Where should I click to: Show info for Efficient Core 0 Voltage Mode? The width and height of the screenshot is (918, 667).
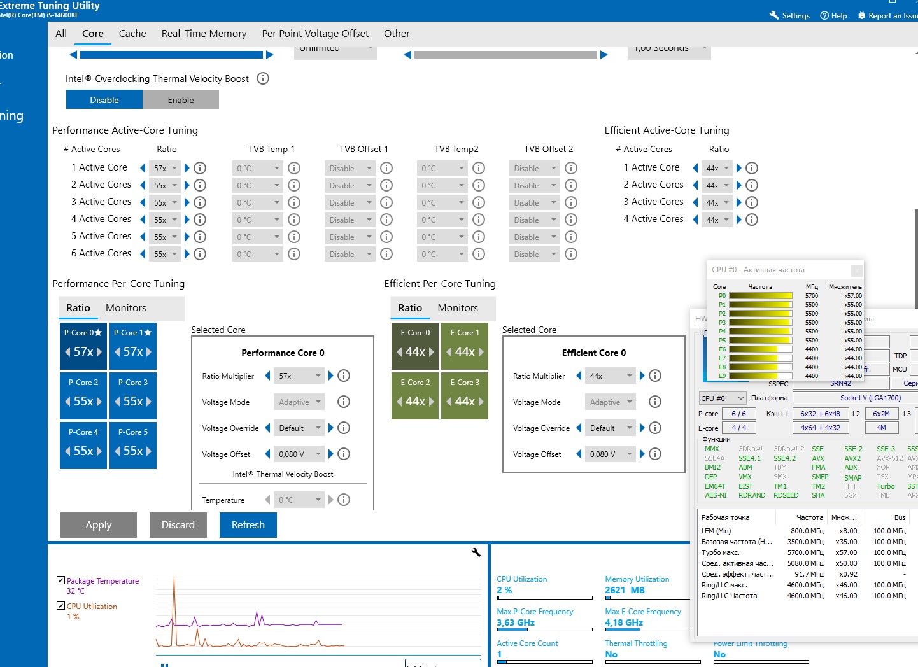(x=655, y=402)
